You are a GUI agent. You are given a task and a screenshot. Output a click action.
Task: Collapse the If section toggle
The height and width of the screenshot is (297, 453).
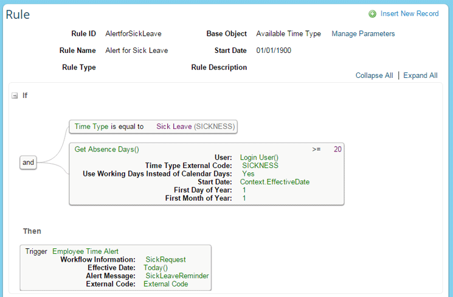click(15, 96)
